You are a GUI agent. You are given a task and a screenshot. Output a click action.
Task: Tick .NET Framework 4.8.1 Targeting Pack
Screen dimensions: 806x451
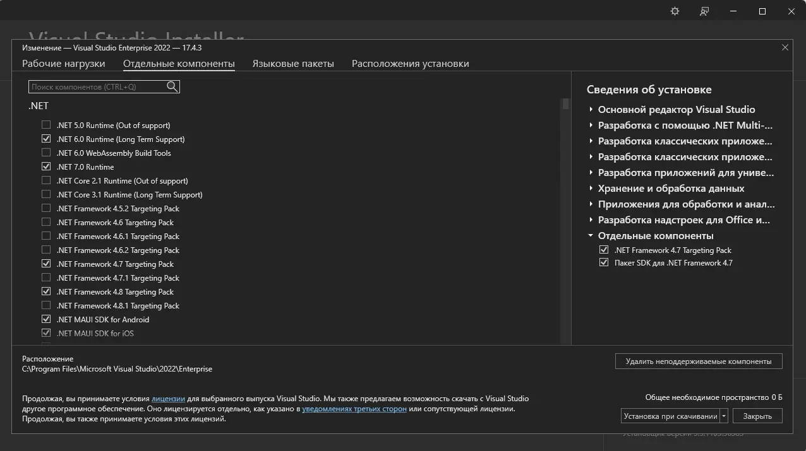pyautogui.click(x=46, y=305)
